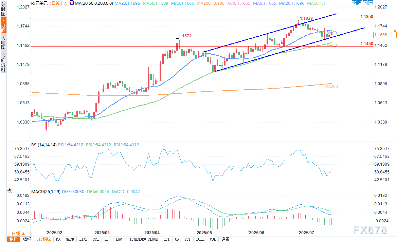Switch to the 闪电图 side tab
This screenshot has width=397, height=242.
click(x=3, y=42)
